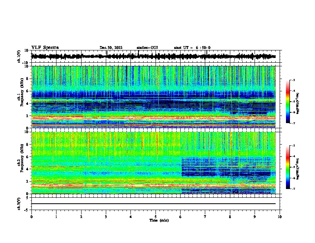The width and height of the screenshot is (315, 243).
Task: Click the "VLF Spectra" title text
Action: (45, 48)
